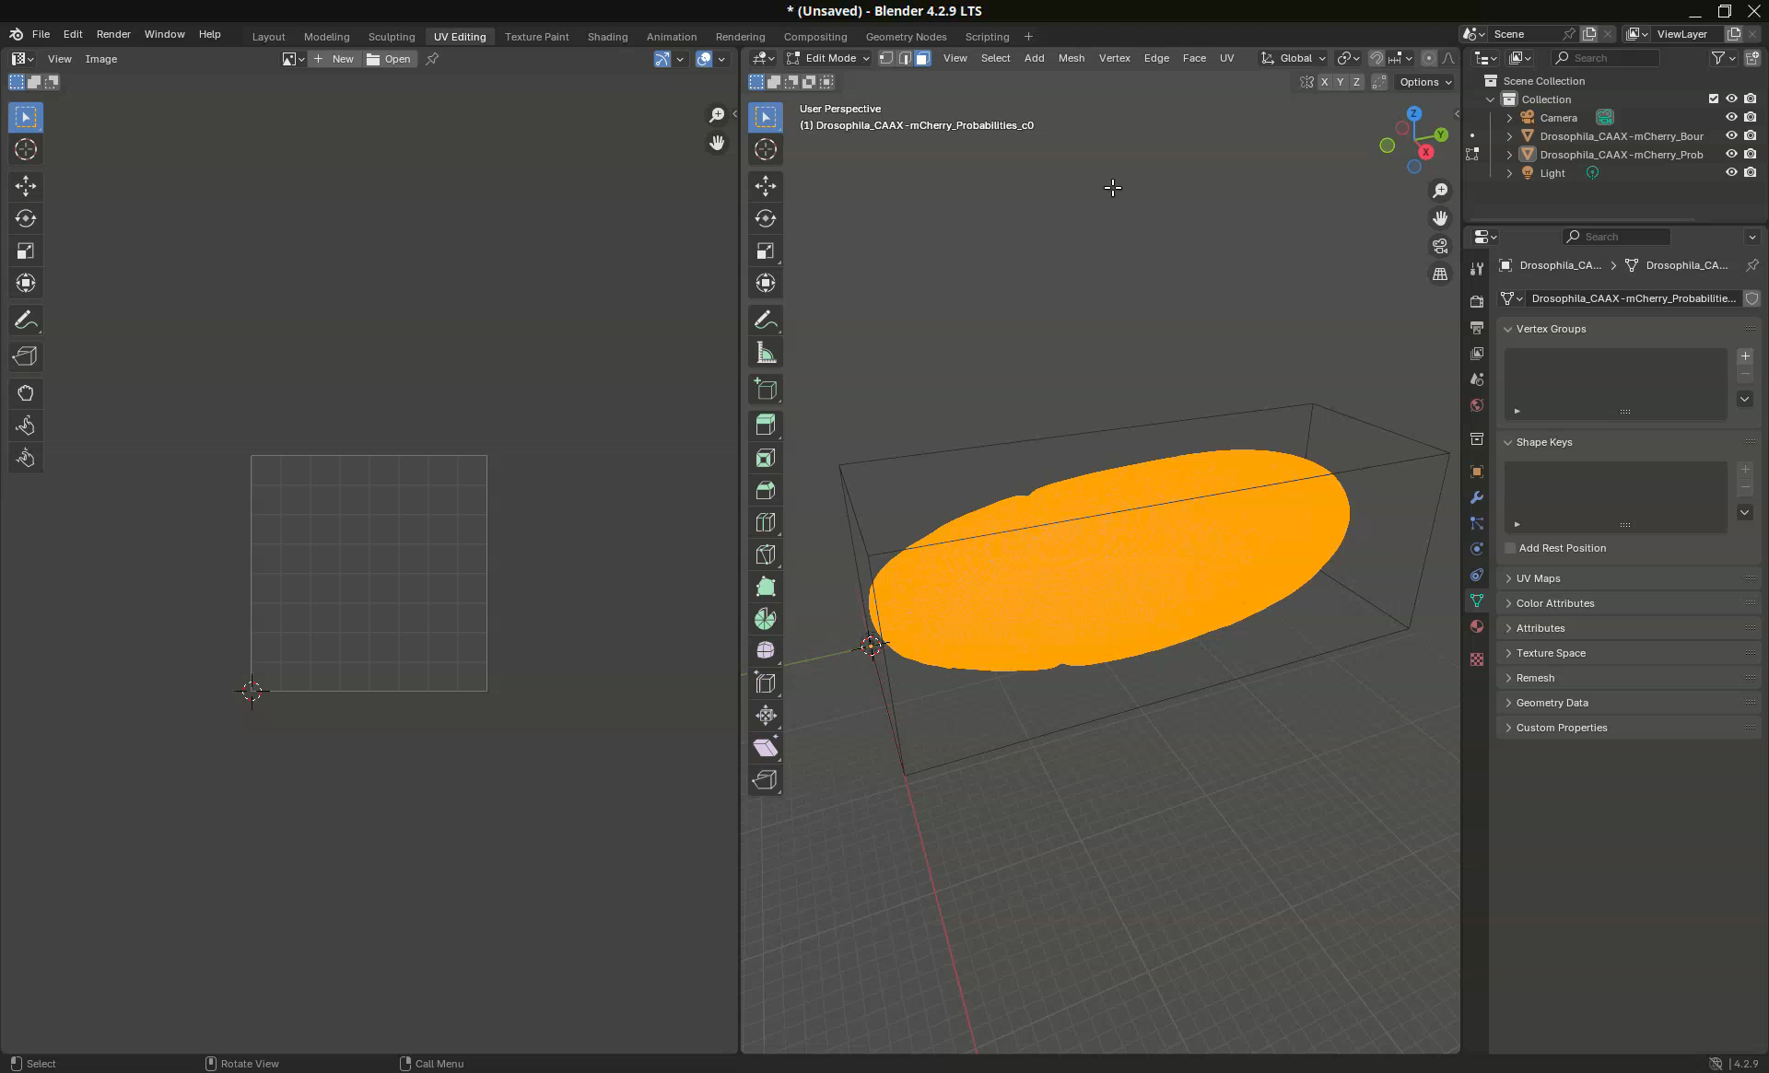Select the Measure tool icon

(765, 353)
